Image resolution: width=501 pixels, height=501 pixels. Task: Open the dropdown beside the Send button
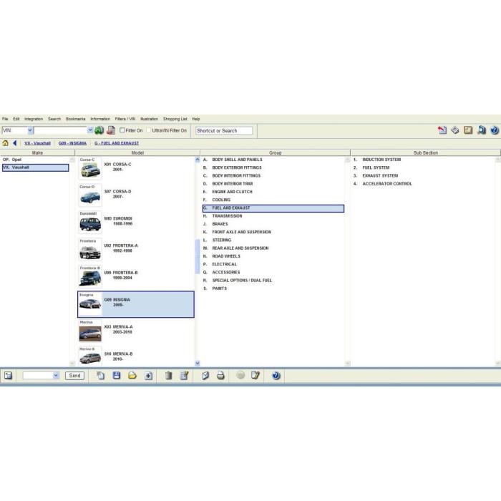pos(56,376)
